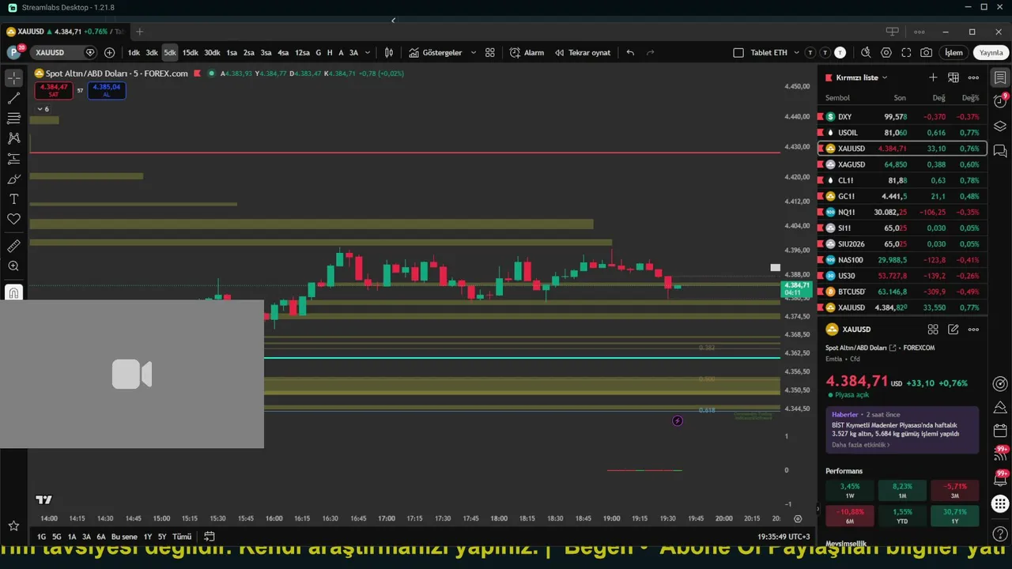Click the Yayınla publish button
The height and width of the screenshot is (569, 1012).
(x=991, y=53)
